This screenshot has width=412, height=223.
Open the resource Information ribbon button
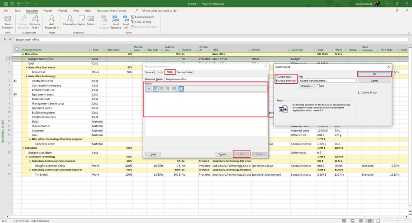pyautogui.click(x=70, y=20)
